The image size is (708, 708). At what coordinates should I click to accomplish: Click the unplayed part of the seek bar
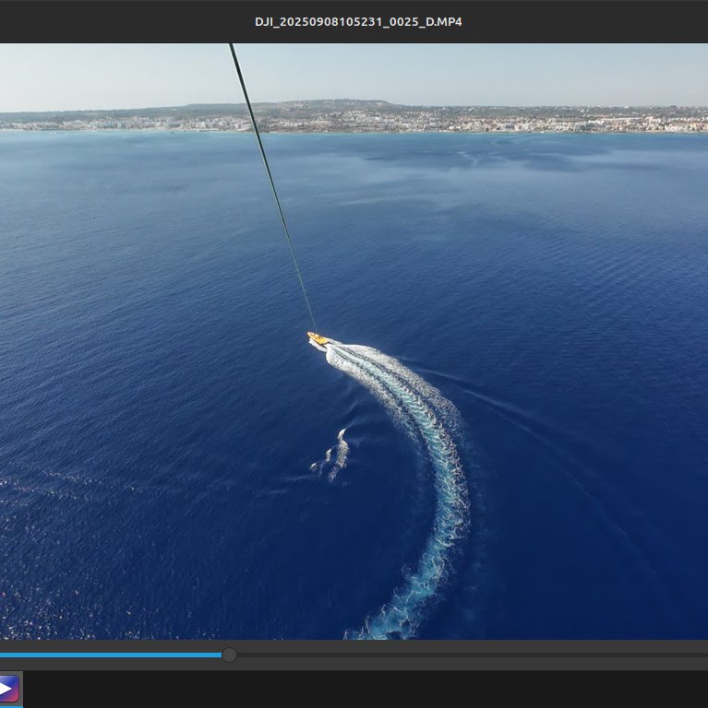coord(472,655)
